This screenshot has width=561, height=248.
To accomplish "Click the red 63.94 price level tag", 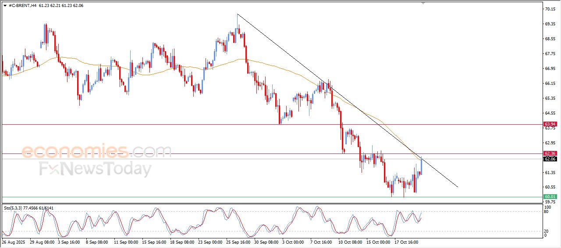I will pyautogui.click(x=550, y=124).
